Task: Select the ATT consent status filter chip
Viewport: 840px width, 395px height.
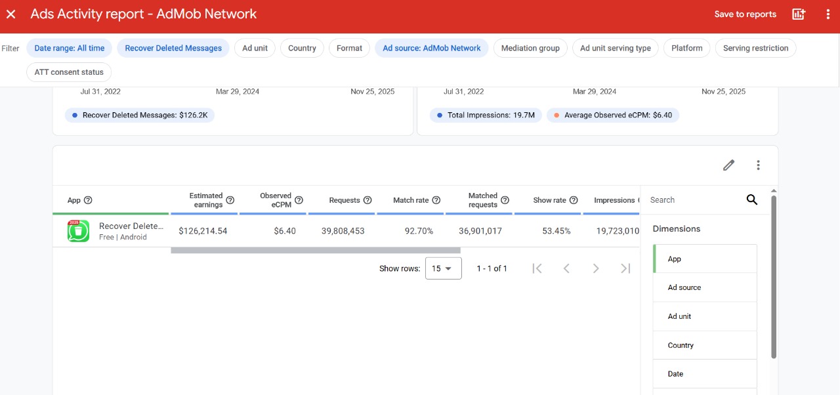Action: (x=69, y=72)
